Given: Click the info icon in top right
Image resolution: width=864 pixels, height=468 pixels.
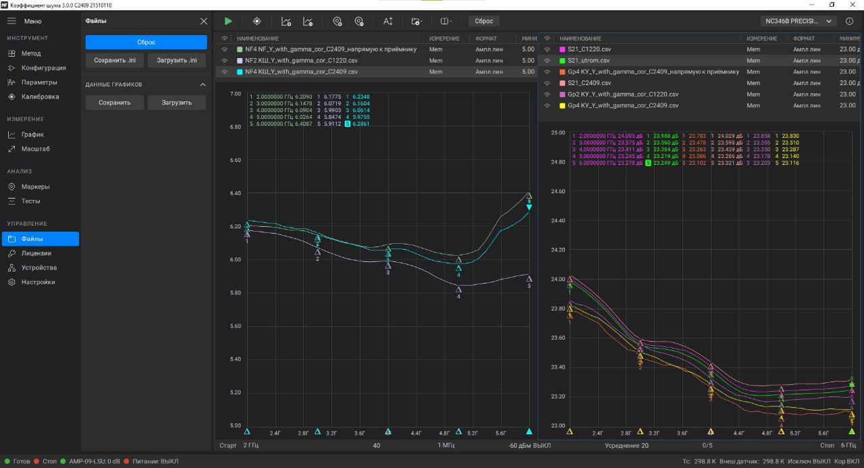Looking at the screenshot, I should (850, 21).
